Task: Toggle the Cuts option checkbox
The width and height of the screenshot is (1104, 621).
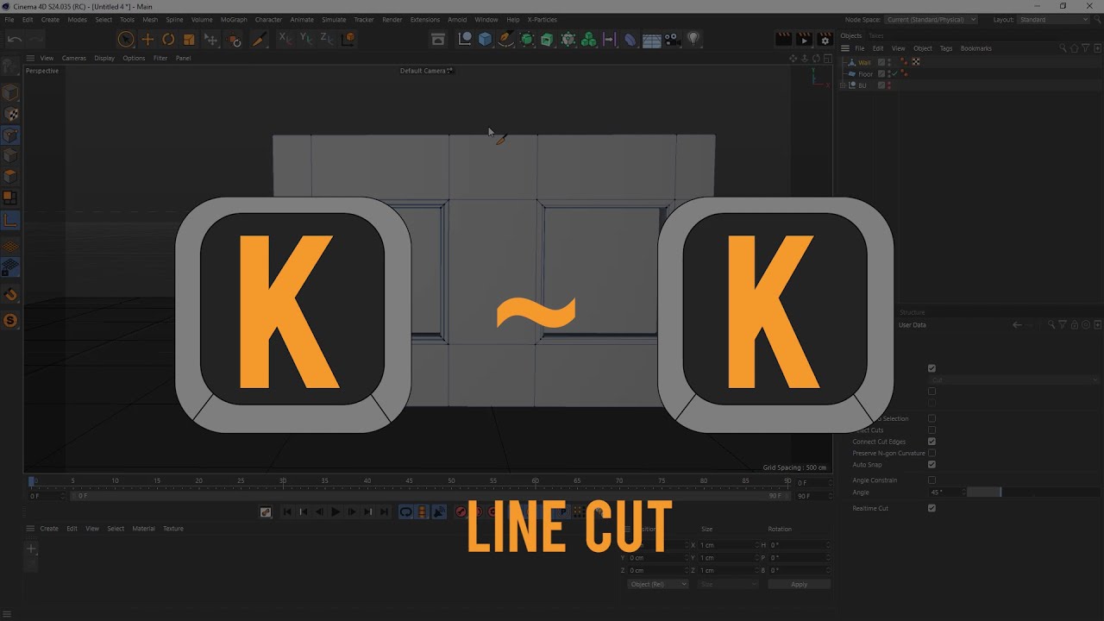Action: [x=931, y=430]
